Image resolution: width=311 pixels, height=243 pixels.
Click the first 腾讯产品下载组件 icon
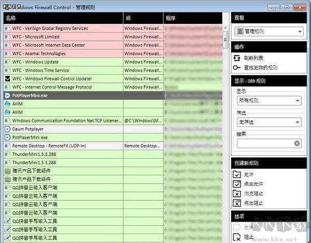tap(7, 171)
